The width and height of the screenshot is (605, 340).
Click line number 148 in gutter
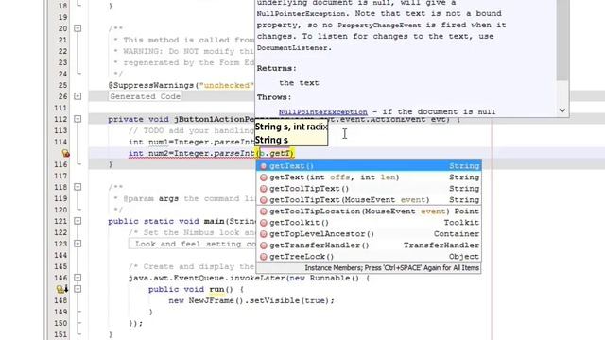click(60, 300)
